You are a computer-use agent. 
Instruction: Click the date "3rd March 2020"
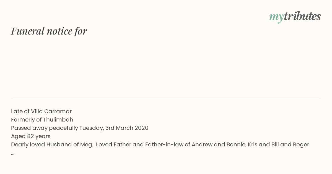coord(127,128)
